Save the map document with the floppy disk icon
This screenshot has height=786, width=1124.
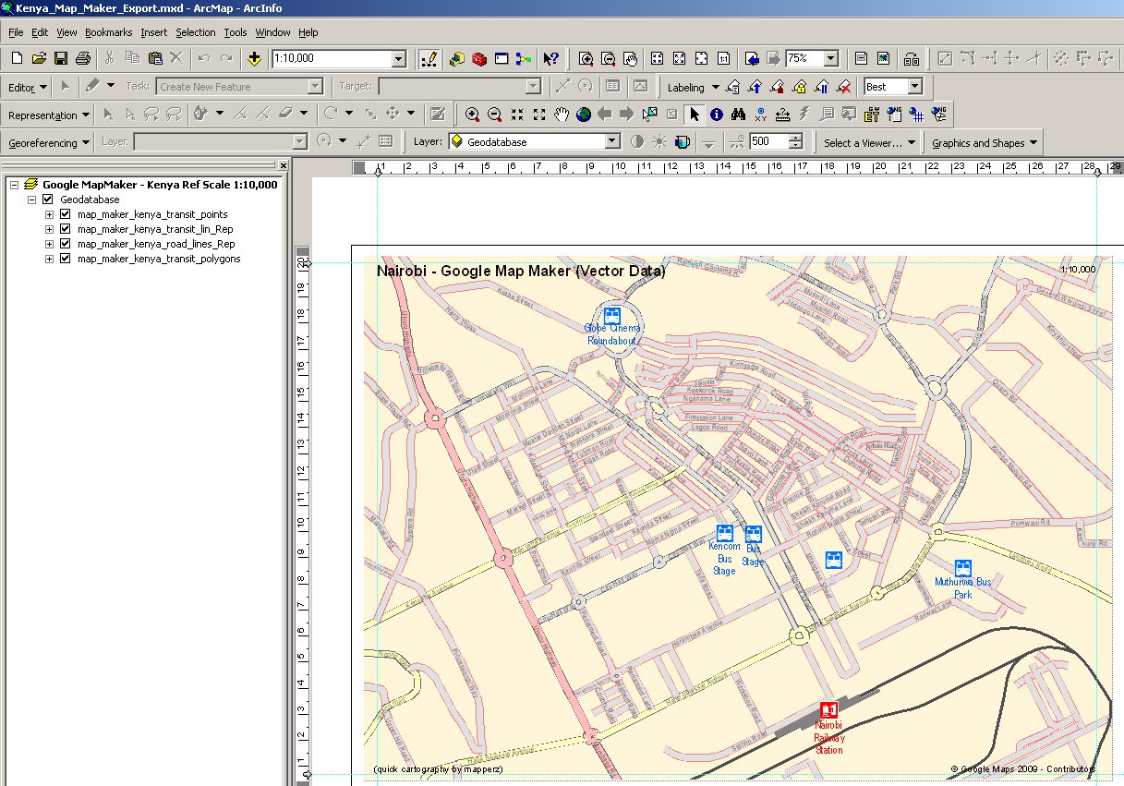(x=60, y=58)
